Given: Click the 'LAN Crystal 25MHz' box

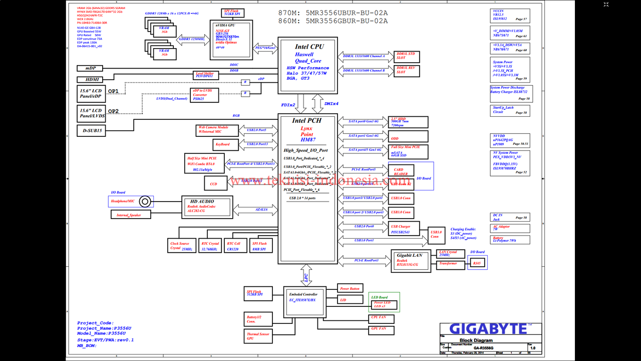Looking at the screenshot, I should tap(451, 254).
